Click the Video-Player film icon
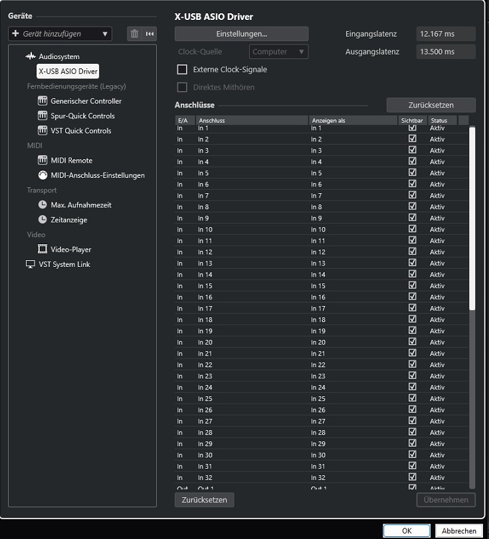Image resolution: width=489 pixels, height=539 pixels. pos(43,249)
